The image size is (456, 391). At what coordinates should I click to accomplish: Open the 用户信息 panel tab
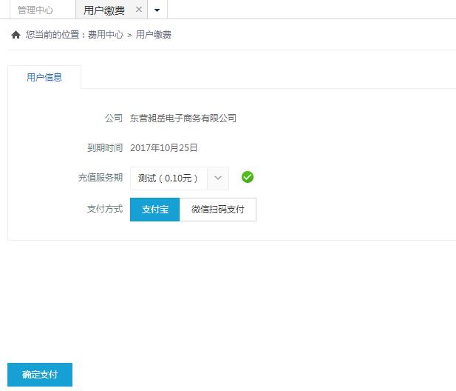point(44,77)
